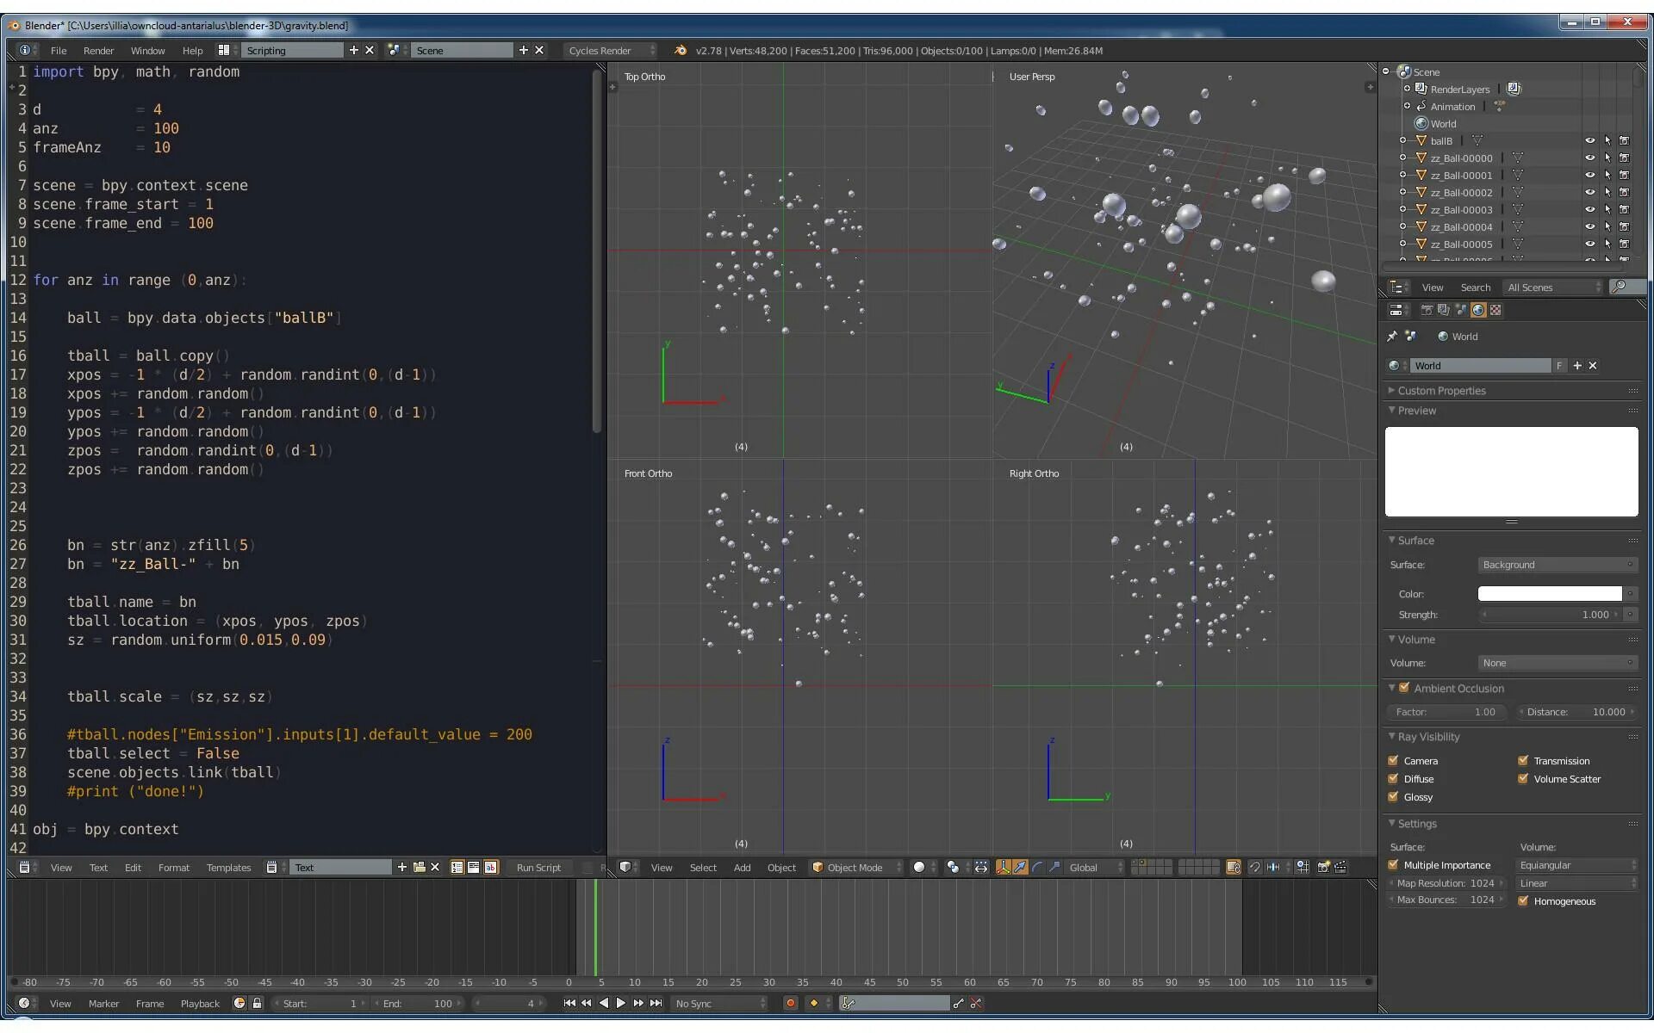The height and width of the screenshot is (1033, 1654).
Task: Enable Multiple Importance checkbox
Action: click(x=1392, y=865)
